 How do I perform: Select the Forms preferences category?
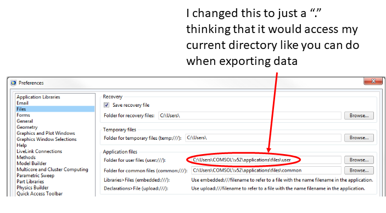tap(23, 115)
